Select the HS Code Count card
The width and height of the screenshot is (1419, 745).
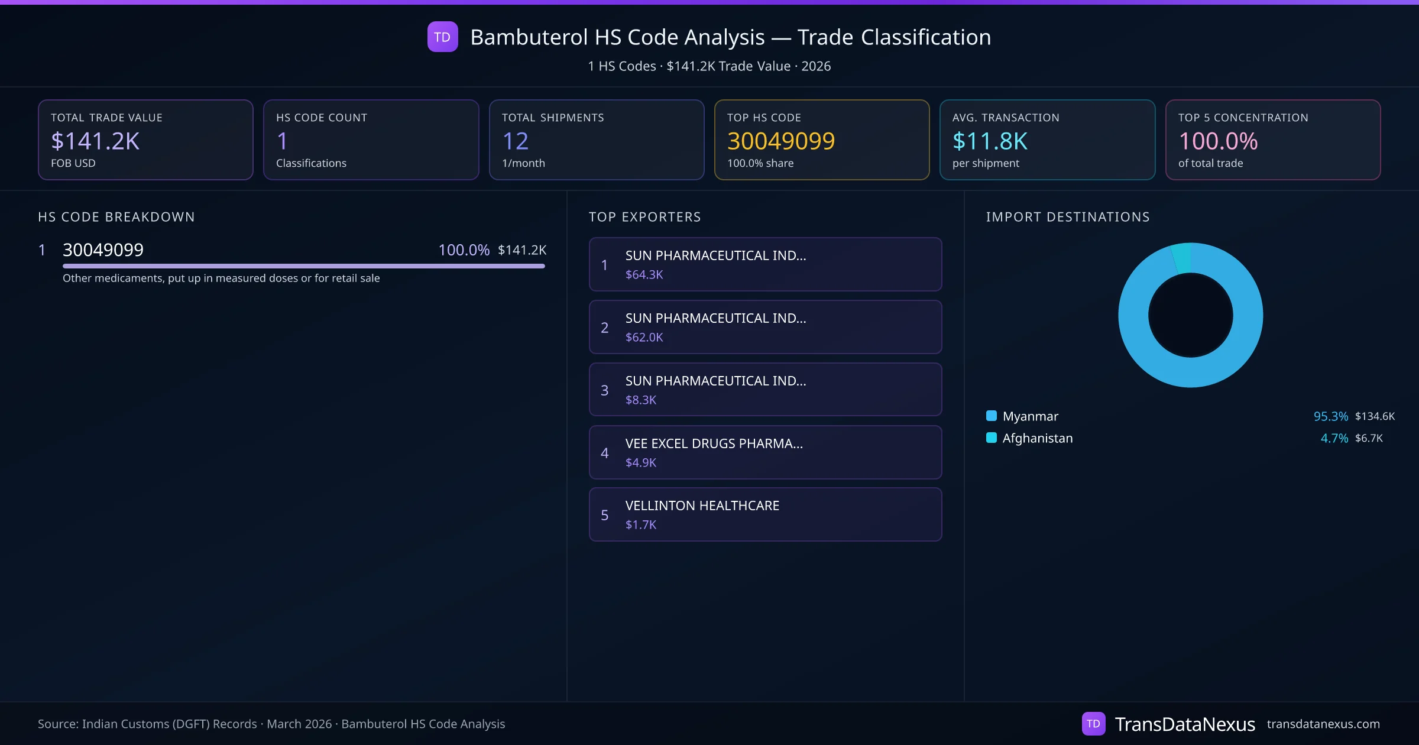point(371,140)
